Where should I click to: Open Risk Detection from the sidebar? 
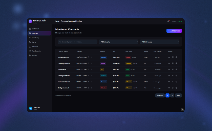(x=36, y=51)
